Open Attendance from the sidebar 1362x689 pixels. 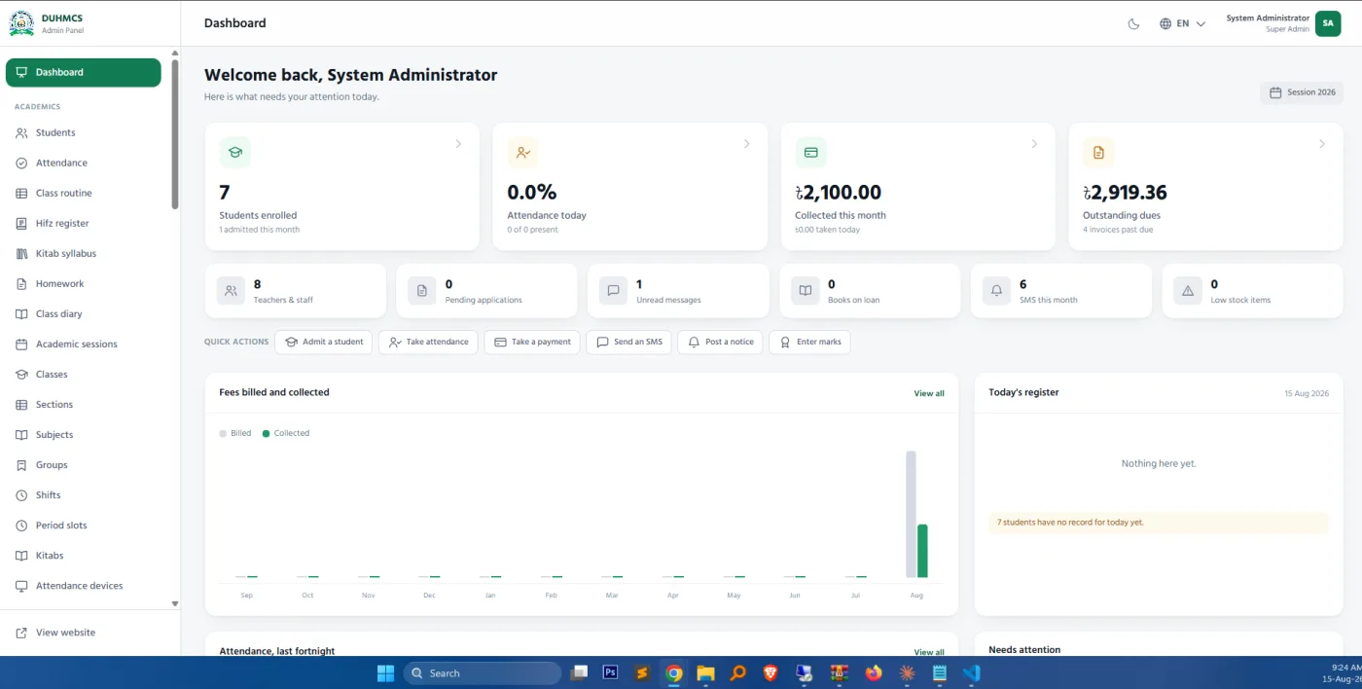[83, 163]
